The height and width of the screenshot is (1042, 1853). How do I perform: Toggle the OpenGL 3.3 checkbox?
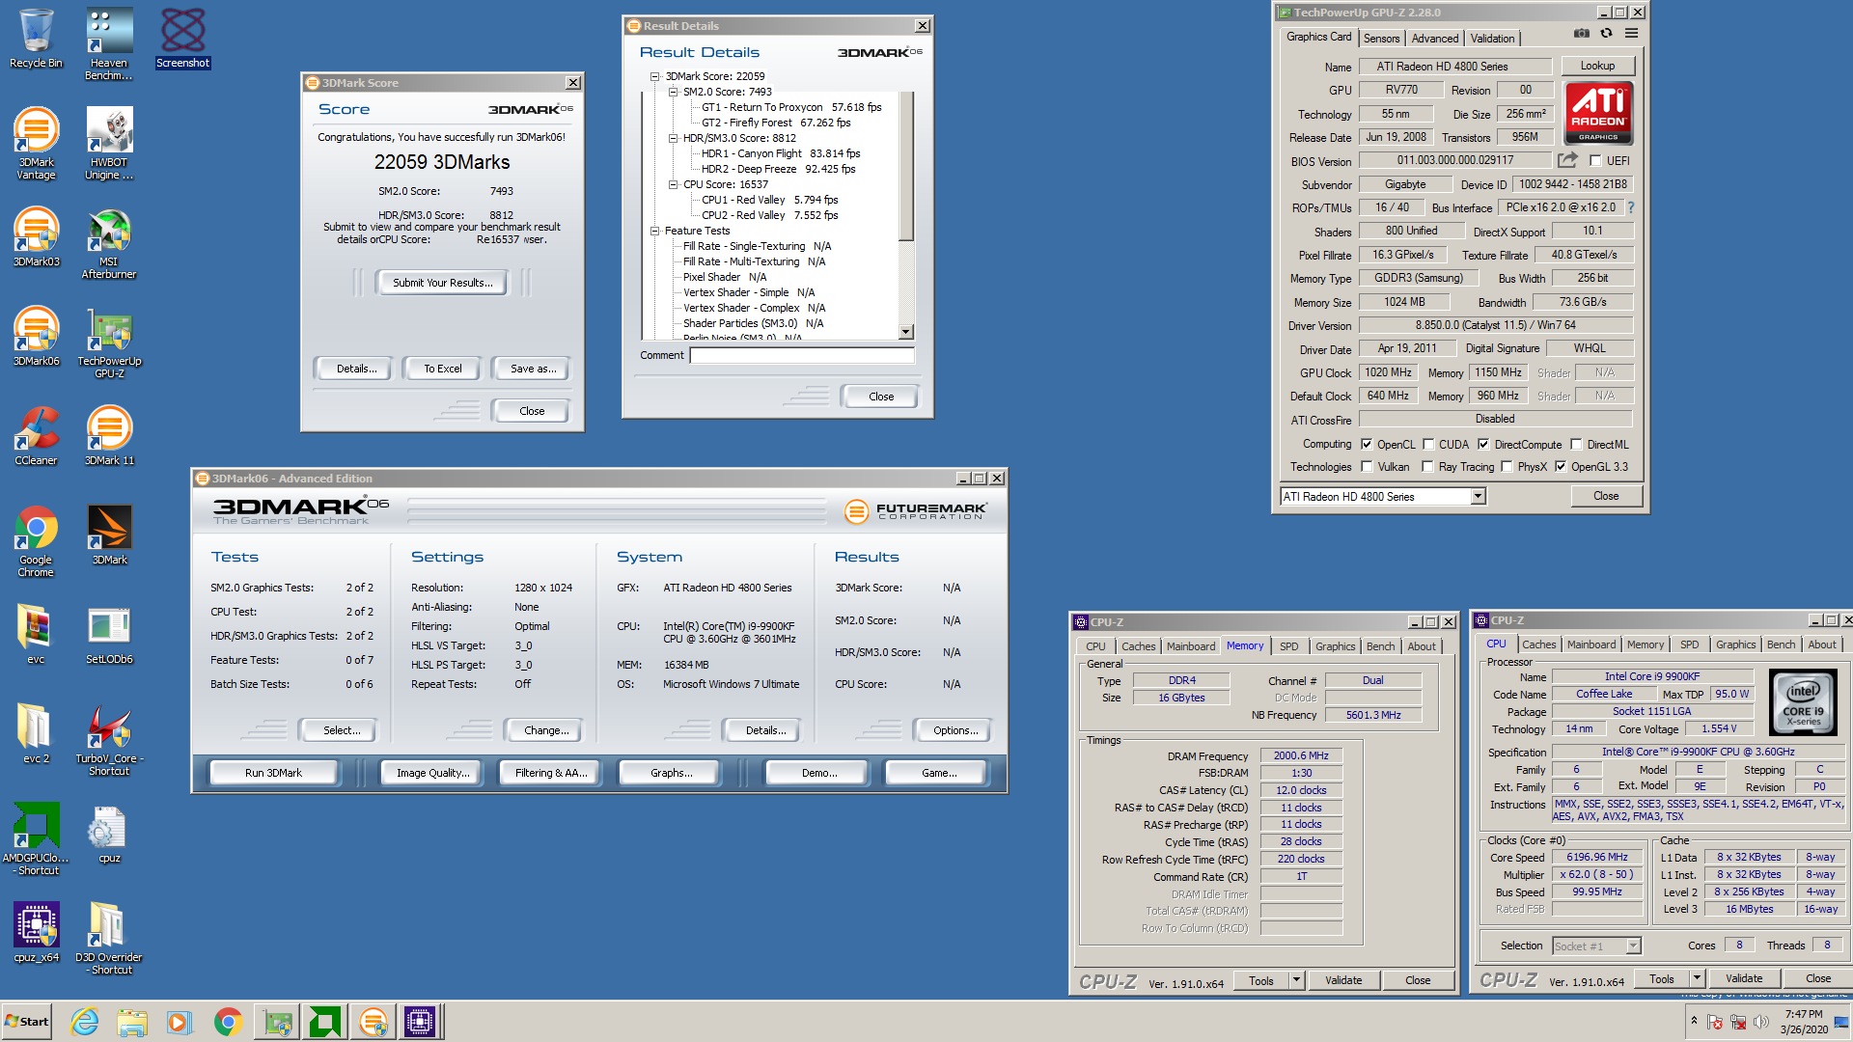click(x=1561, y=467)
